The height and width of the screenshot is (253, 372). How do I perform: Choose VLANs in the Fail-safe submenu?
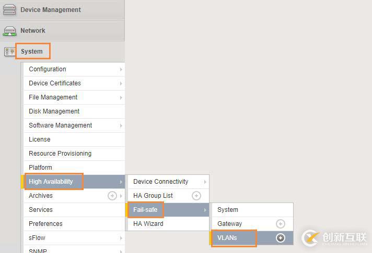tap(227, 238)
